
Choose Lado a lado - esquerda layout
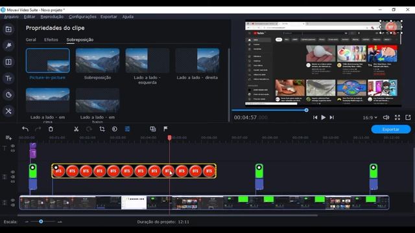point(147,60)
